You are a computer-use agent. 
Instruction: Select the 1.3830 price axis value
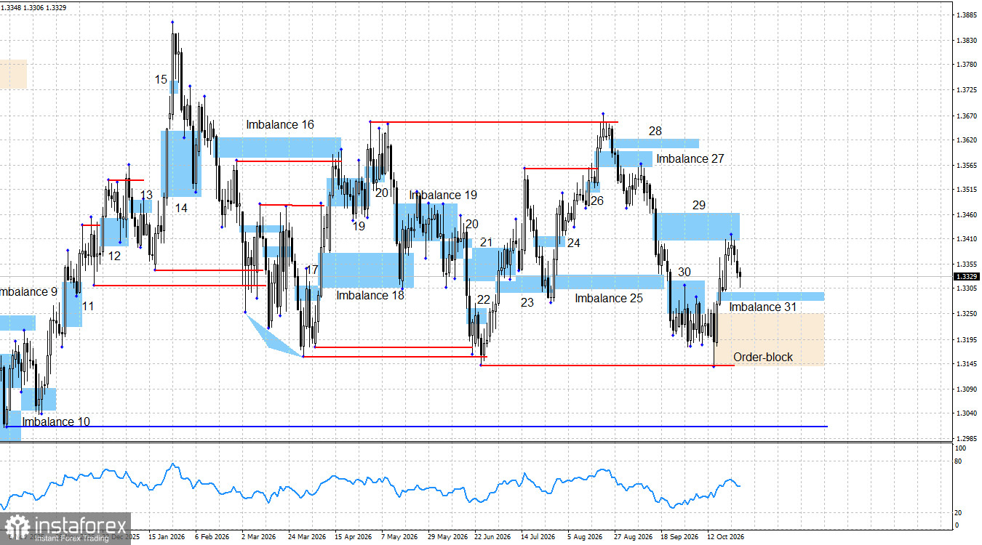(x=966, y=41)
